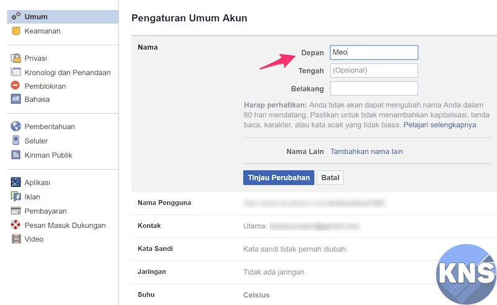Image resolution: width=497 pixels, height=305 pixels.
Task: Click the Belakang last name field
Action: click(x=373, y=88)
